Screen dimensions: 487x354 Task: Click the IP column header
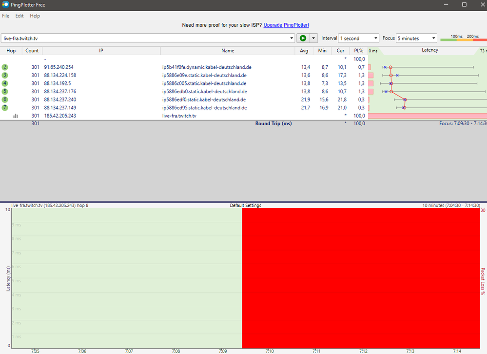coord(101,51)
